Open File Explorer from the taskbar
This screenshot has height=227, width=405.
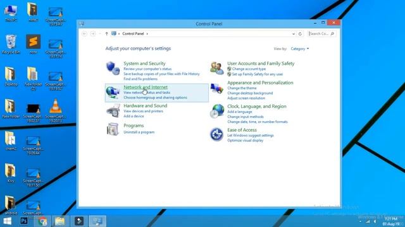60,221
